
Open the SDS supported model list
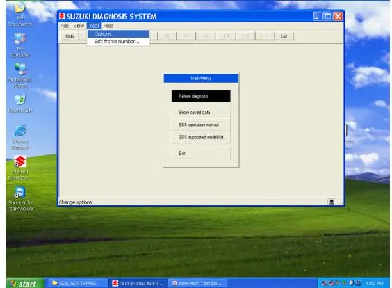(x=200, y=137)
